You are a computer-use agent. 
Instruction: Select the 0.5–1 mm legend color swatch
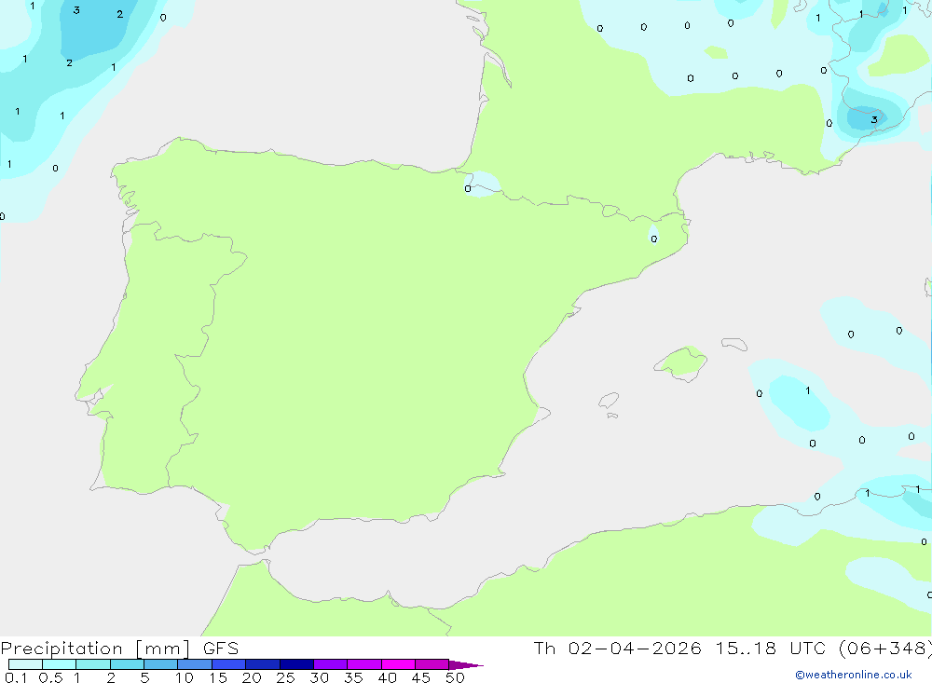tap(59, 664)
